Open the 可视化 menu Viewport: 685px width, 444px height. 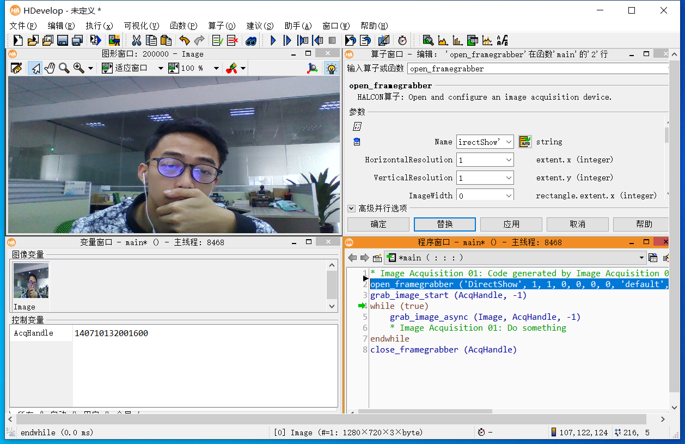tap(142, 26)
